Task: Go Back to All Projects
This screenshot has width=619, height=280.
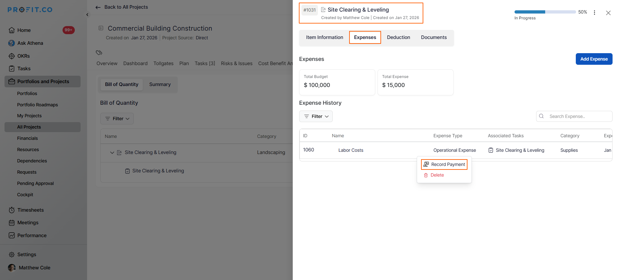Action: pyautogui.click(x=122, y=7)
